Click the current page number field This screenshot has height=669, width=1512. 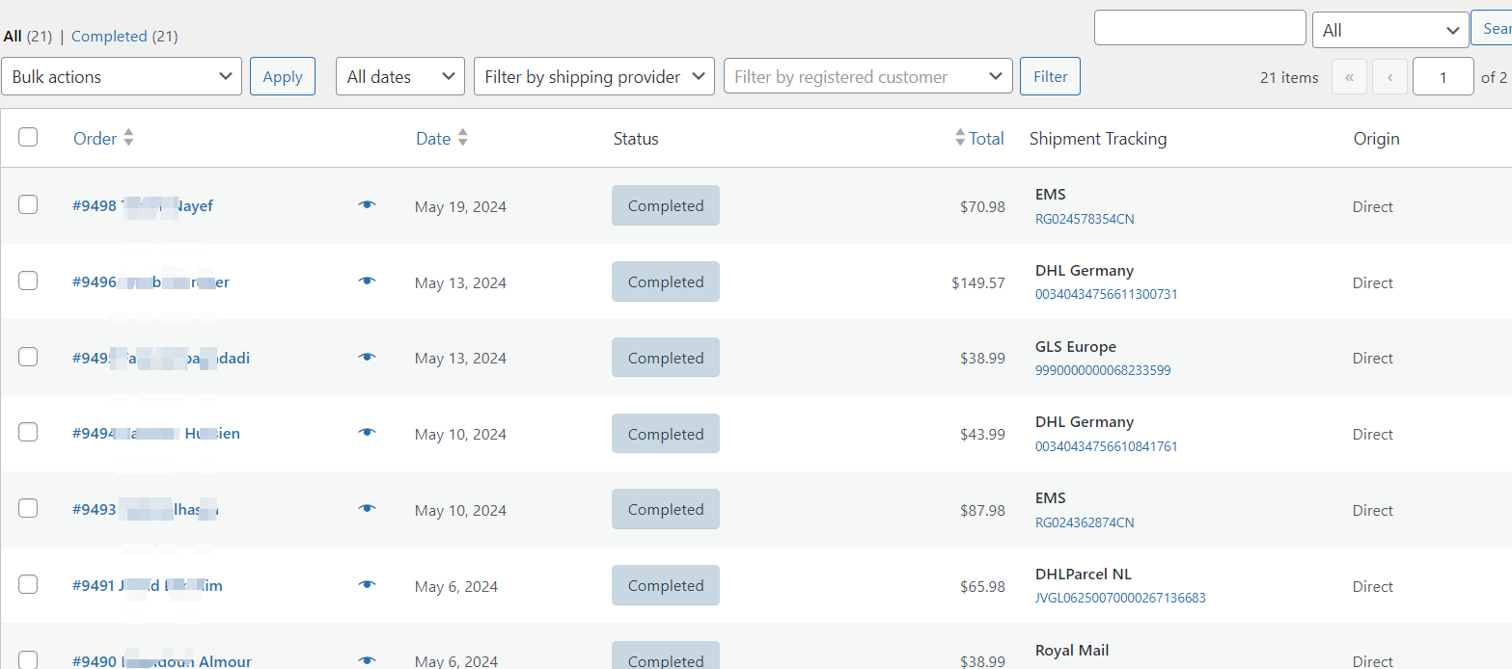point(1443,77)
